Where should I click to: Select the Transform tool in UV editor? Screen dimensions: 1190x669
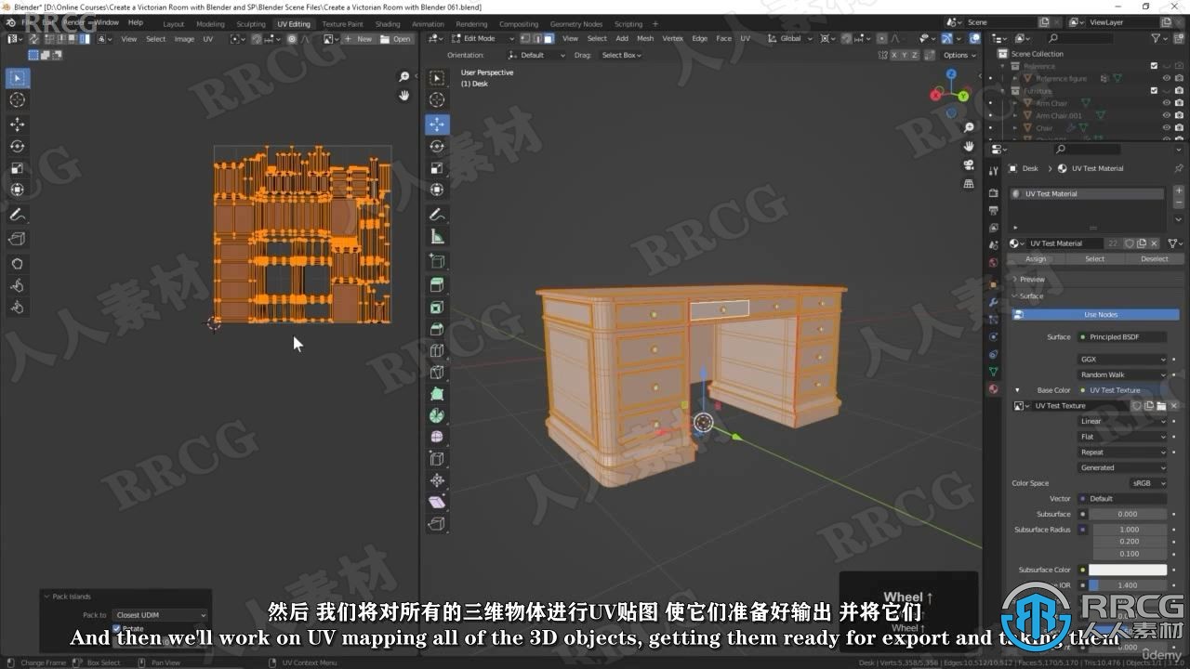point(18,190)
